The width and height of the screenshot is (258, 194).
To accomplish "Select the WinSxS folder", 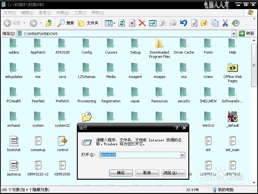I will pos(208,120).
